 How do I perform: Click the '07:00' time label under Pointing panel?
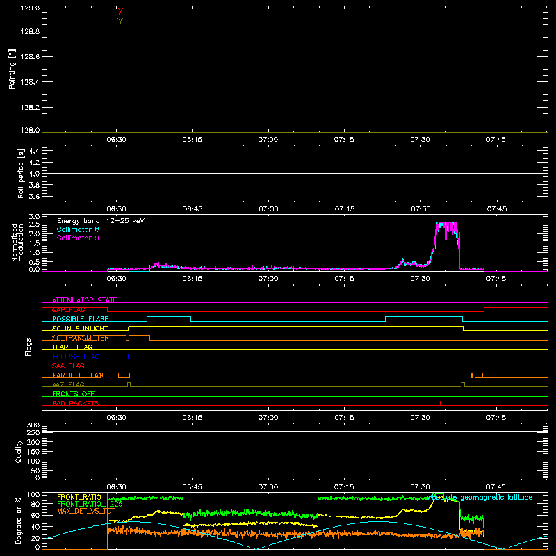[x=268, y=140]
